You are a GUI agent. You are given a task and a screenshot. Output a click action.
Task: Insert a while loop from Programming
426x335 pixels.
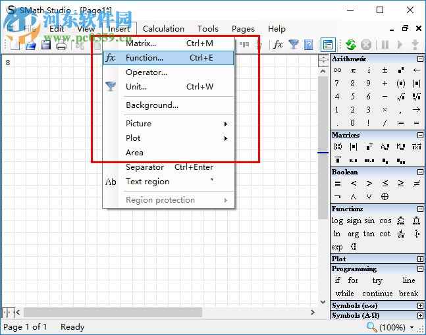click(344, 294)
